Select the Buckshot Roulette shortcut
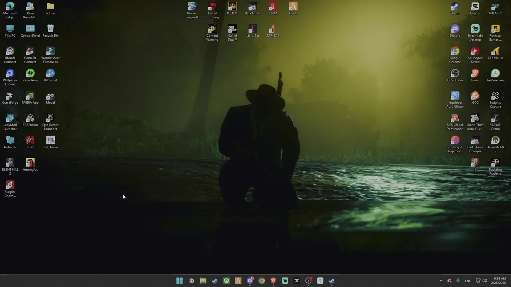 tap(495, 167)
